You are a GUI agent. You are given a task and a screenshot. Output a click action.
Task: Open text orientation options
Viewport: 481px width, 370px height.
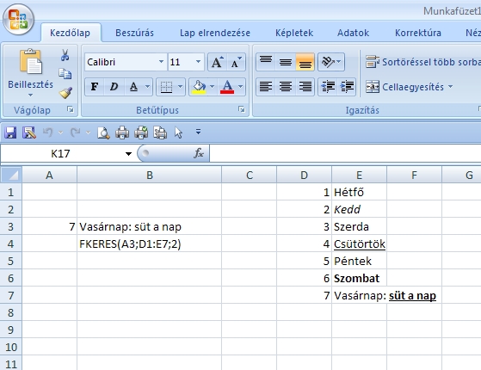(x=331, y=62)
